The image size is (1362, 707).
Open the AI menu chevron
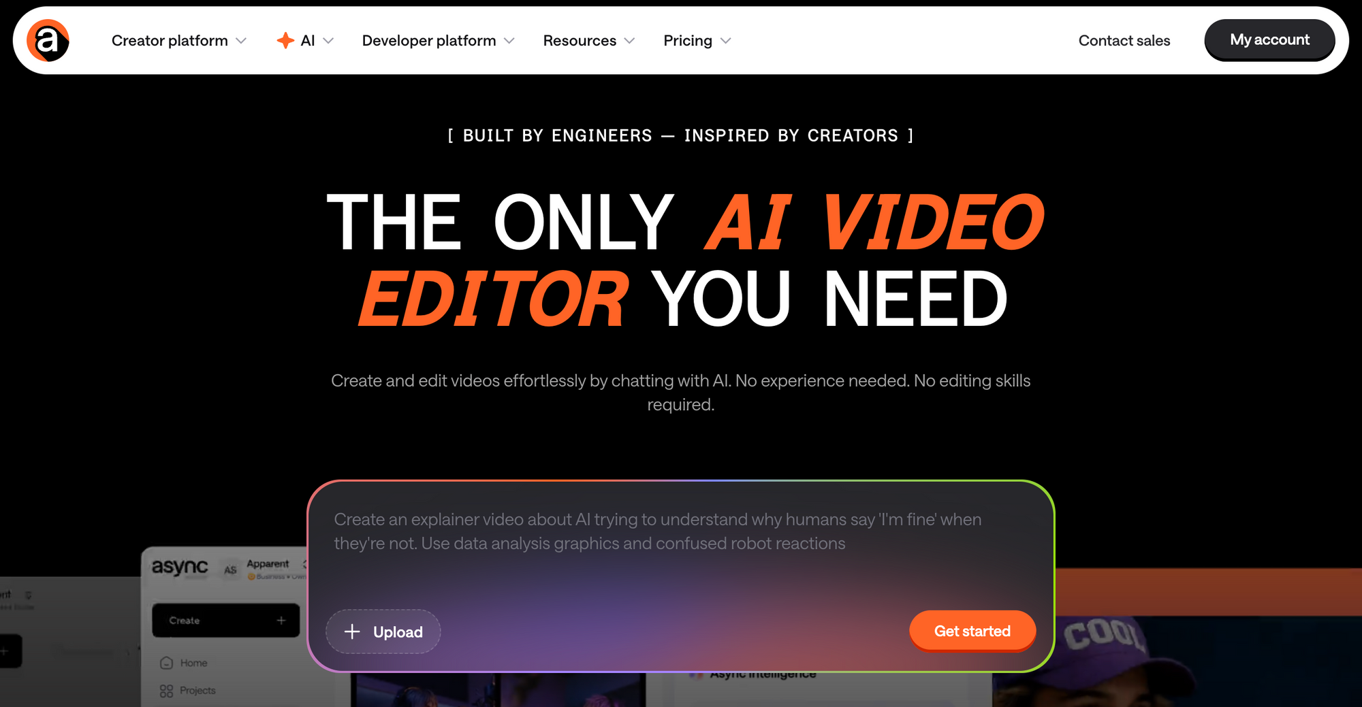[x=328, y=41]
